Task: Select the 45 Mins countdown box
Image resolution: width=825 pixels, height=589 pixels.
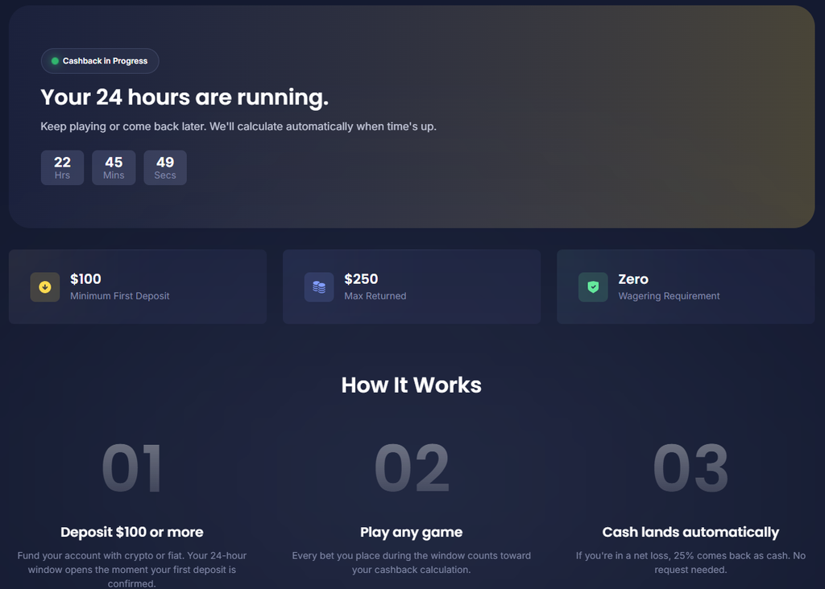Action: pyautogui.click(x=114, y=167)
